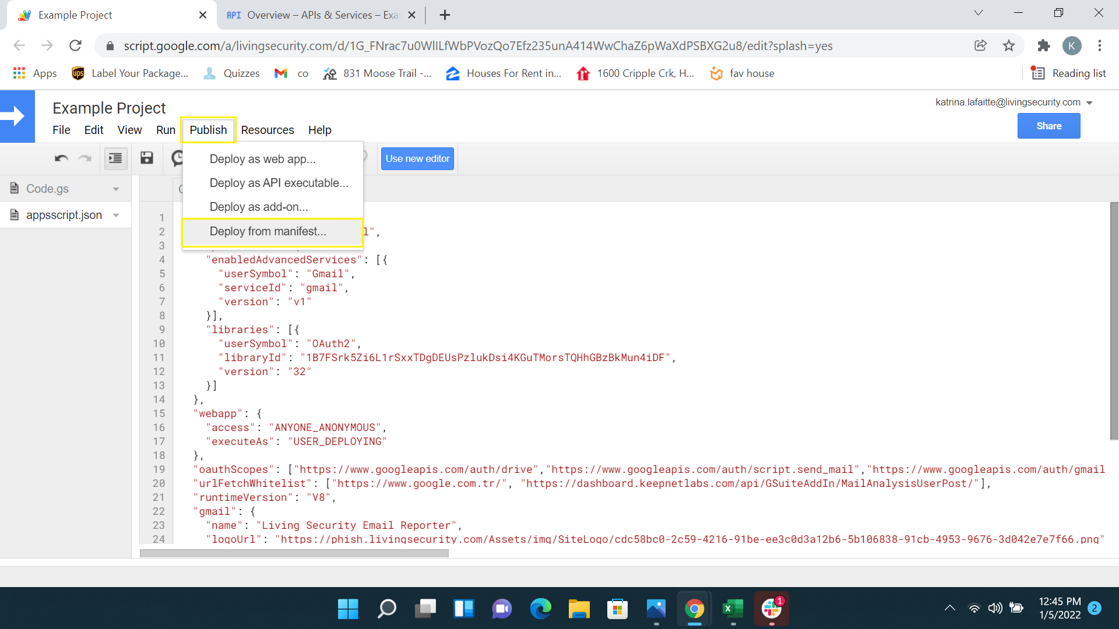
Task: Select Deploy from manifest
Action: click(273, 231)
